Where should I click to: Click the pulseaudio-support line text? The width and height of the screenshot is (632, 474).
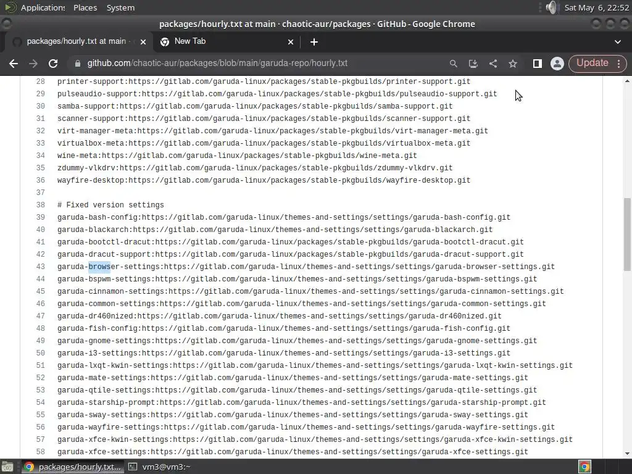(x=277, y=94)
